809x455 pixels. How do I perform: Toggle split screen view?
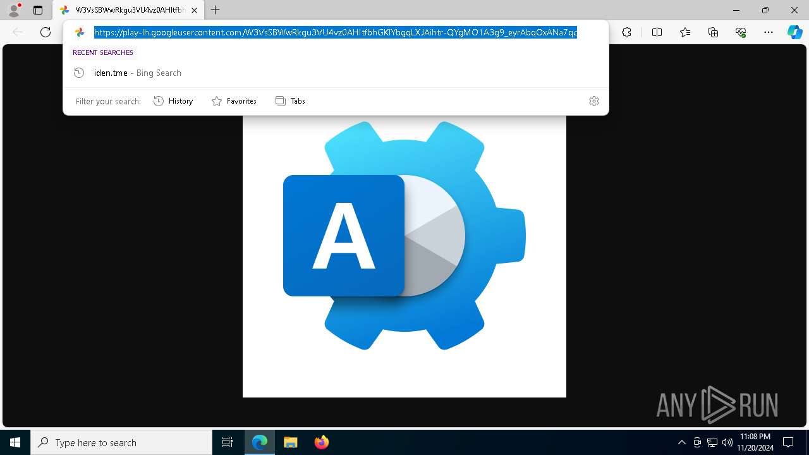click(657, 32)
